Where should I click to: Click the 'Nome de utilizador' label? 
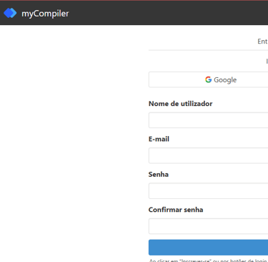(180, 104)
